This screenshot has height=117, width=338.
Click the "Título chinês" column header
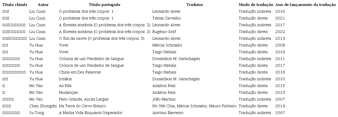point(15,5)
